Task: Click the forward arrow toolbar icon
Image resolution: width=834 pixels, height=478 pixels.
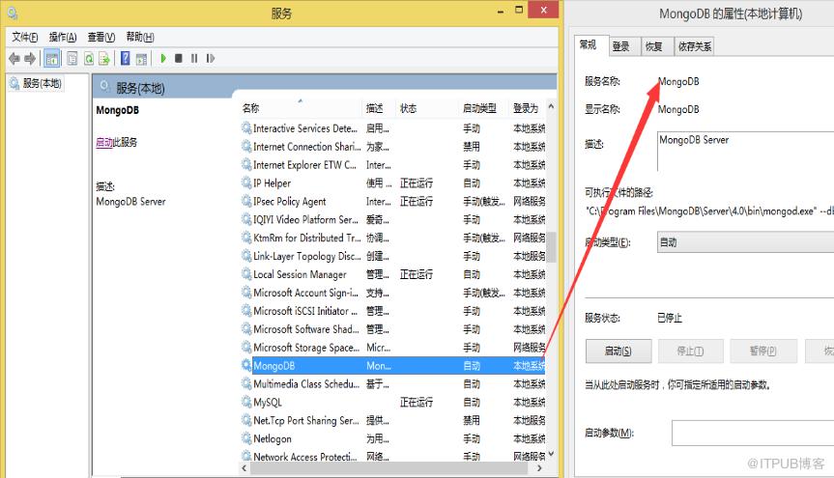Action: 30,59
